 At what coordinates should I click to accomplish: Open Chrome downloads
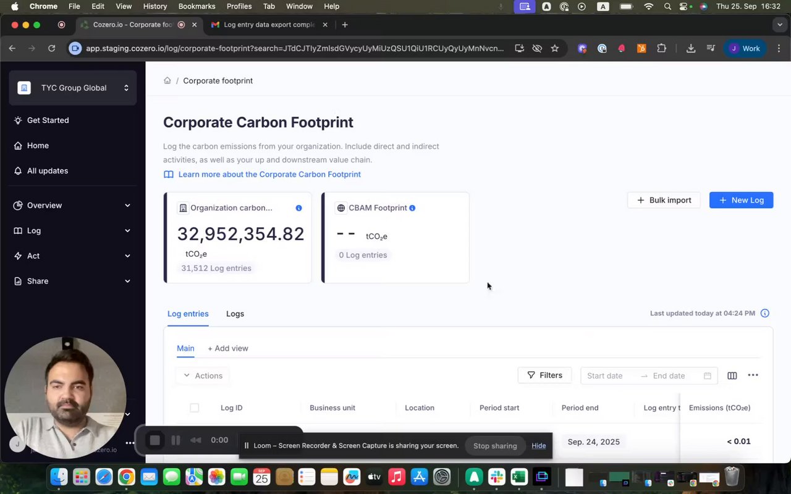tap(691, 48)
